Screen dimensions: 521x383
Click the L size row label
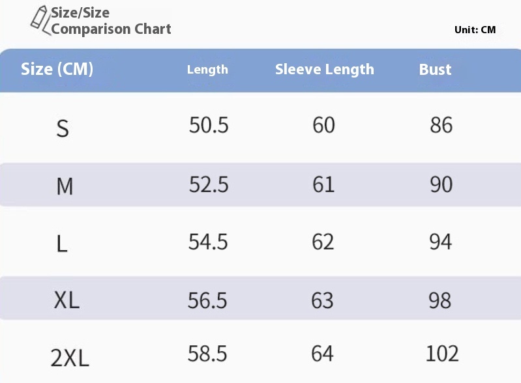pos(62,244)
